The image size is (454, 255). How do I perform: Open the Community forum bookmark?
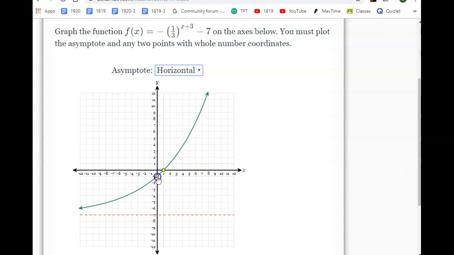pos(199,11)
